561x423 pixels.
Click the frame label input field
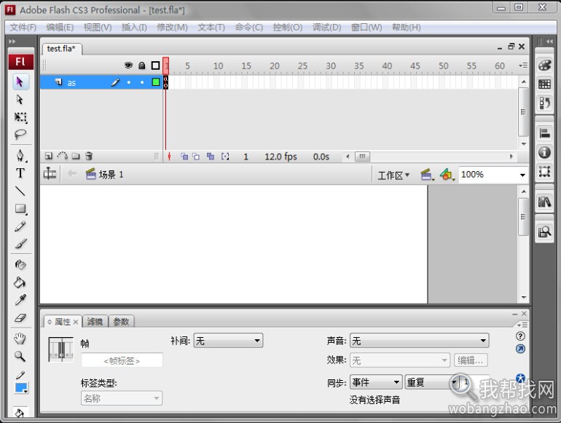tap(122, 360)
